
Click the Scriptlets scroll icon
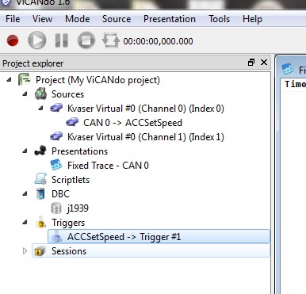[40, 179]
